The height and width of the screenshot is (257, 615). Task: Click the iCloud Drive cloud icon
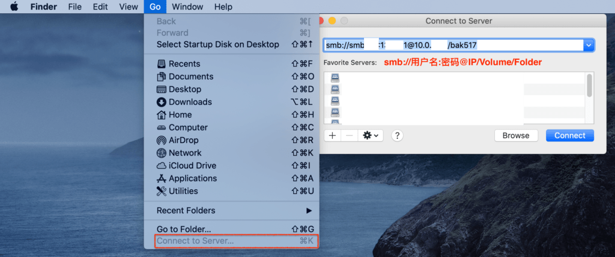coord(162,166)
